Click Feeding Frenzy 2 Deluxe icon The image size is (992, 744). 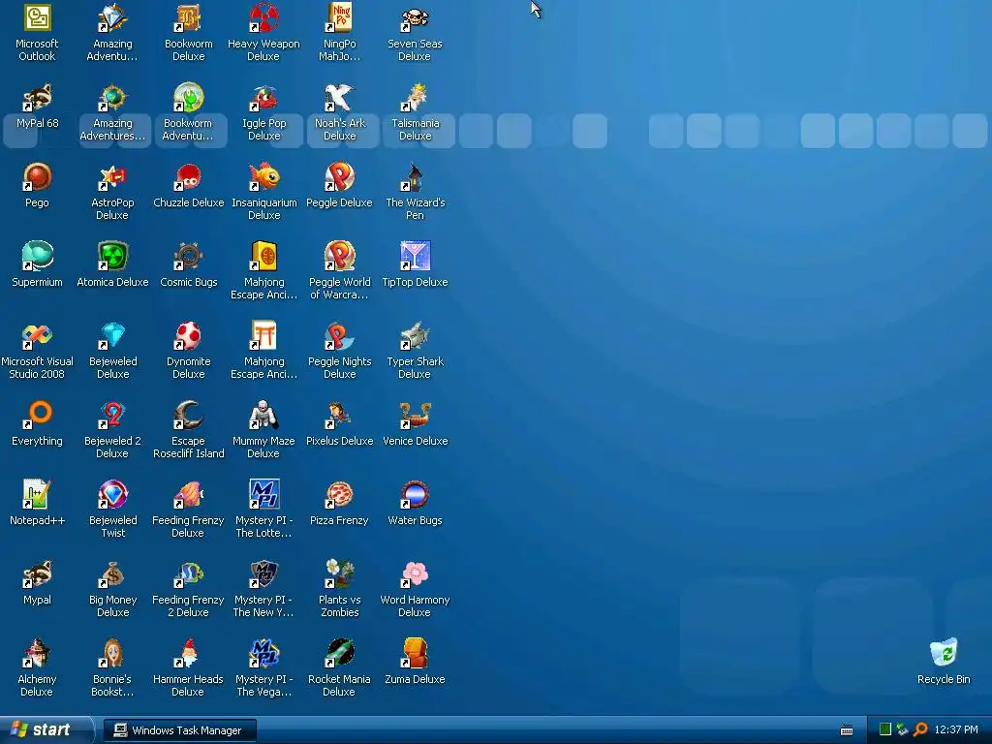[x=189, y=574]
